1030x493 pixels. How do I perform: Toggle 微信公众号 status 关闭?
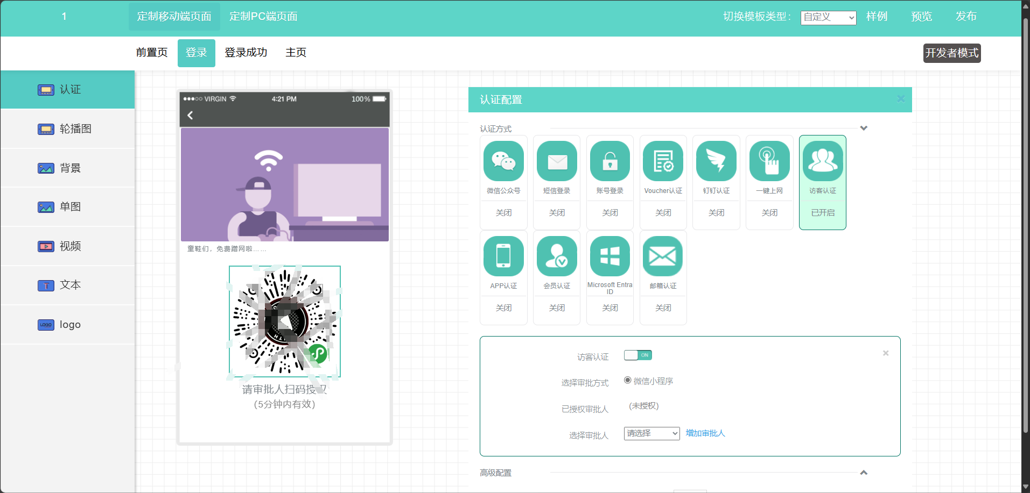point(503,213)
